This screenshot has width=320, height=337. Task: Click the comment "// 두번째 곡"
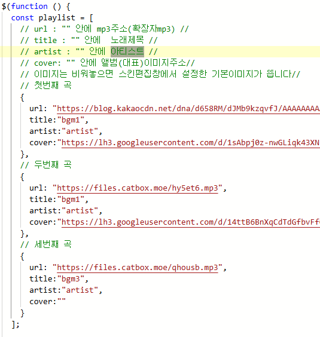(46, 165)
